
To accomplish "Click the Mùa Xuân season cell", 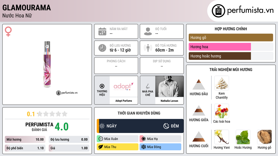I will [x=117, y=139].
